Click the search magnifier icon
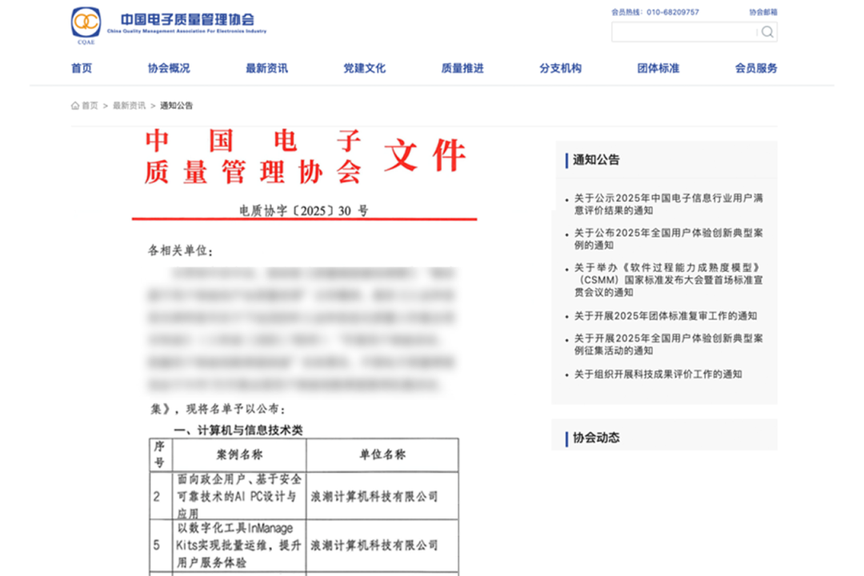Viewport: 864px width, 576px height. tap(766, 32)
